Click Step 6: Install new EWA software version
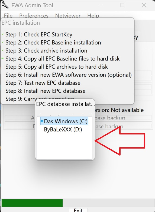The width and height of the screenshot is (155, 212). pos(69,75)
